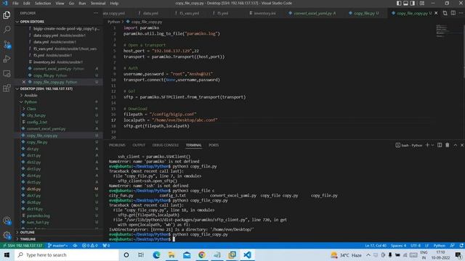
Task: Click the SSH remote indicator in status bar
Action: pyautogui.click(x=23, y=246)
